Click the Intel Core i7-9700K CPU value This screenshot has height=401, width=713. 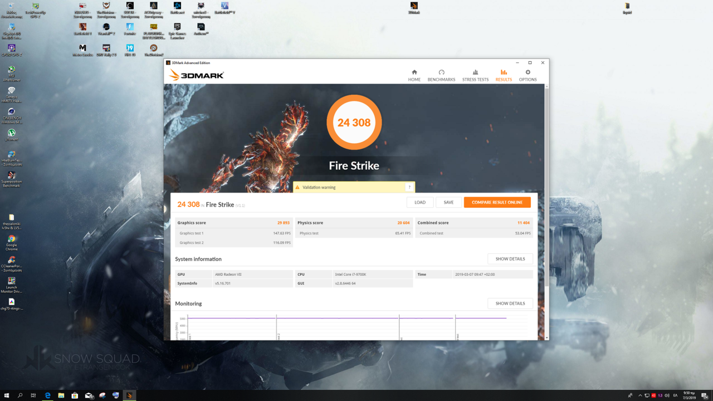(350, 275)
